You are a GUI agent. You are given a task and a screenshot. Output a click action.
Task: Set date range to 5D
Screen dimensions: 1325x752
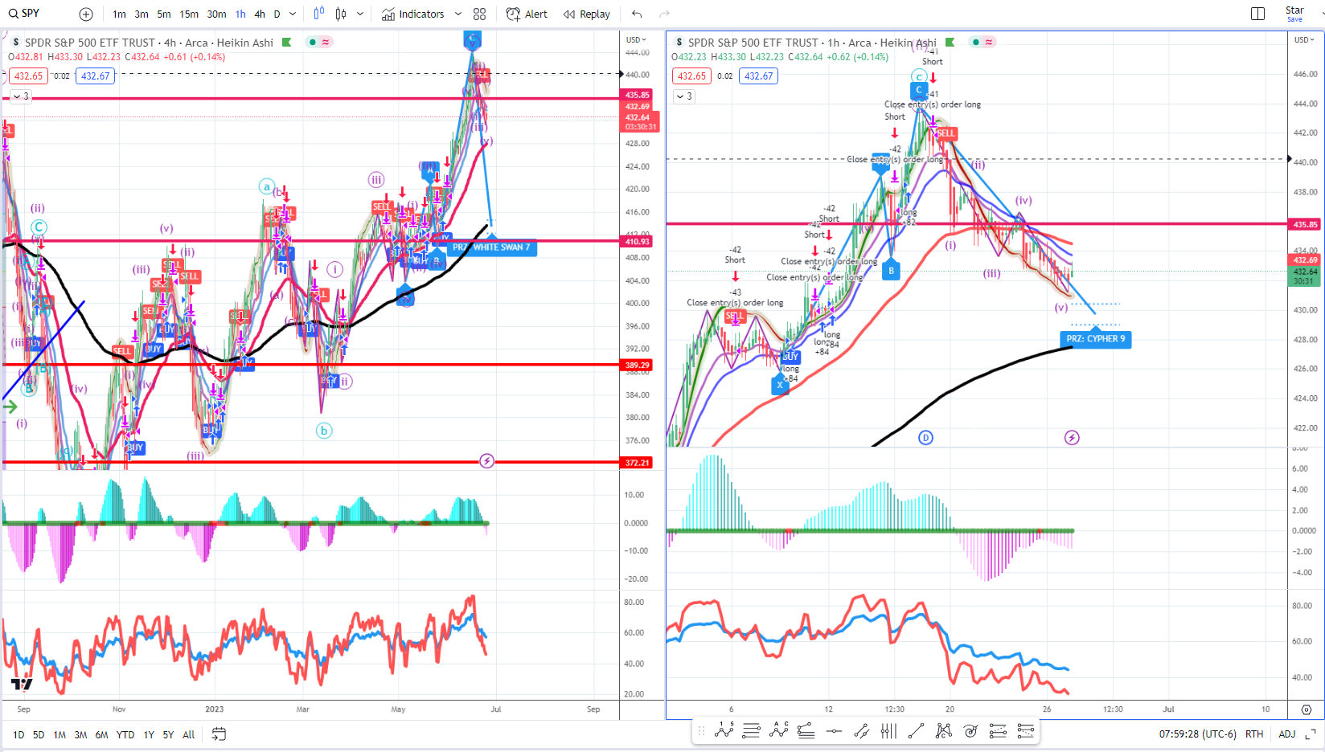[39, 734]
